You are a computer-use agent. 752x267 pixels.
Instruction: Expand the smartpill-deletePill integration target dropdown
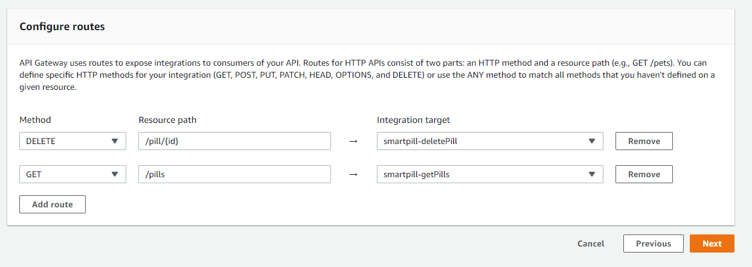point(489,142)
